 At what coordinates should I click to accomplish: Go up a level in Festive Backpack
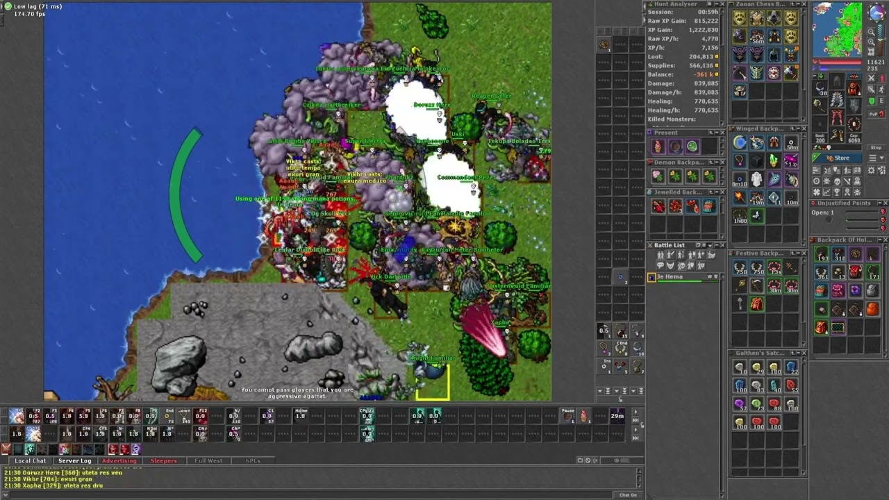(x=792, y=253)
